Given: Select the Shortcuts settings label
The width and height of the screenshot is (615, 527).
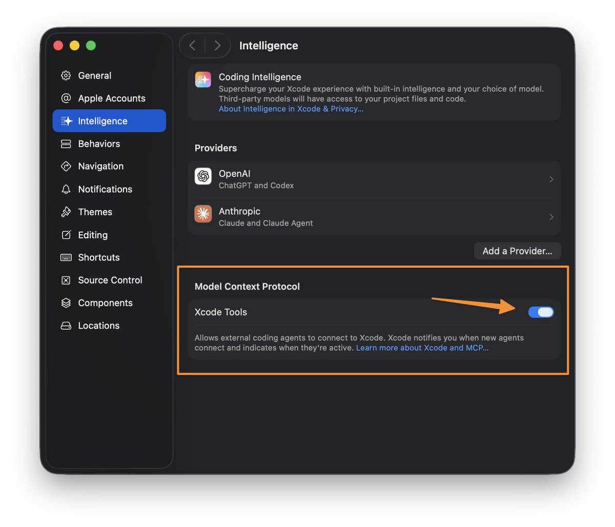Looking at the screenshot, I should tap(99, 257).
